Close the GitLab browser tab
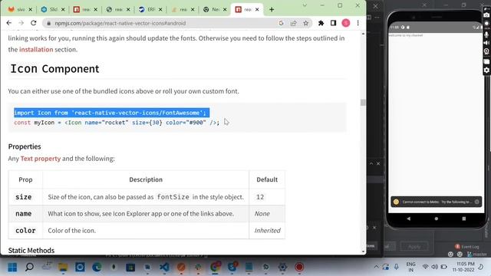Screen dimensions: 491x276 pos(31,9)
